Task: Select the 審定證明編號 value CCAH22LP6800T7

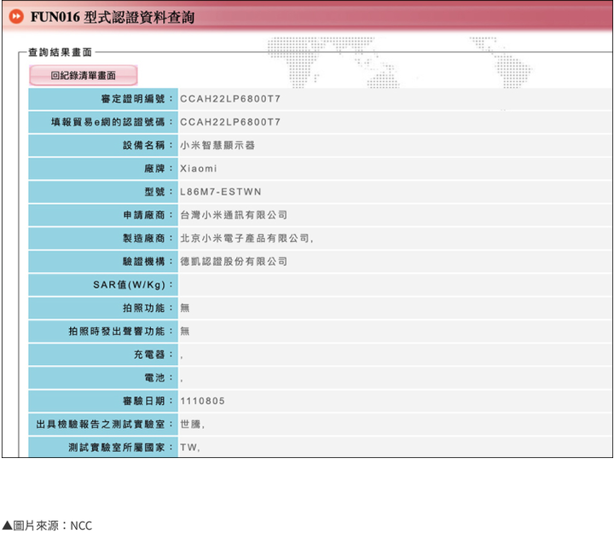Action: [230, 99]
